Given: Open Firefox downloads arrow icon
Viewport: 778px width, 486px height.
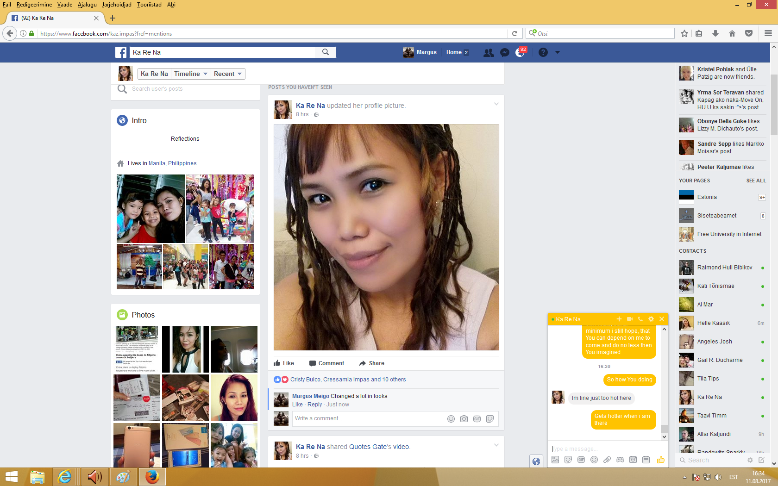Looking at the screenshot, I should [715, 33].
